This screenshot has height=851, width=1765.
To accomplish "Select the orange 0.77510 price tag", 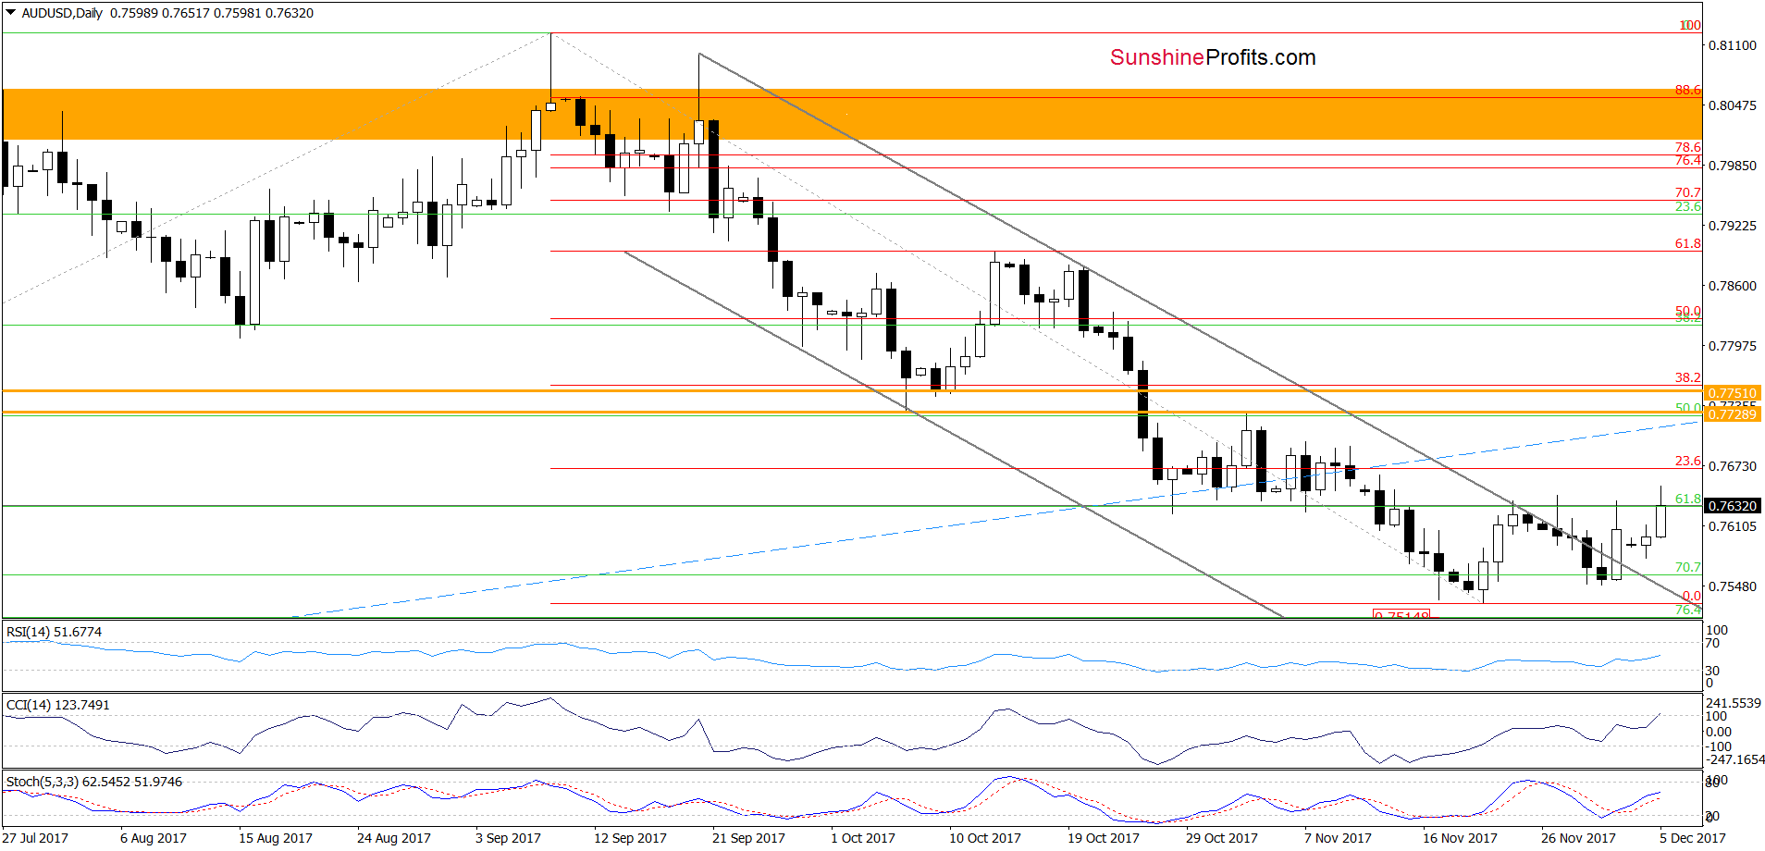I will tap(1732, 393).
